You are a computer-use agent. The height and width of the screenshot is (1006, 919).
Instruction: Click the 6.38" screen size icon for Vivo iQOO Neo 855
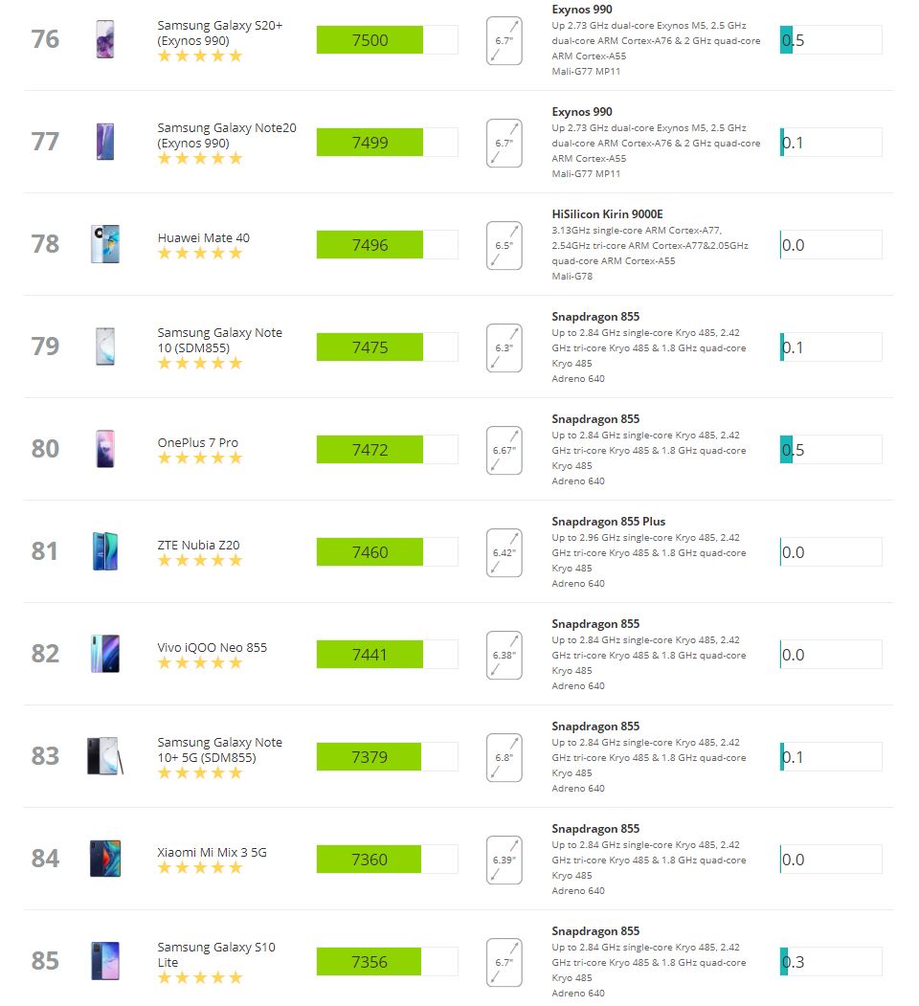(504, 655)
